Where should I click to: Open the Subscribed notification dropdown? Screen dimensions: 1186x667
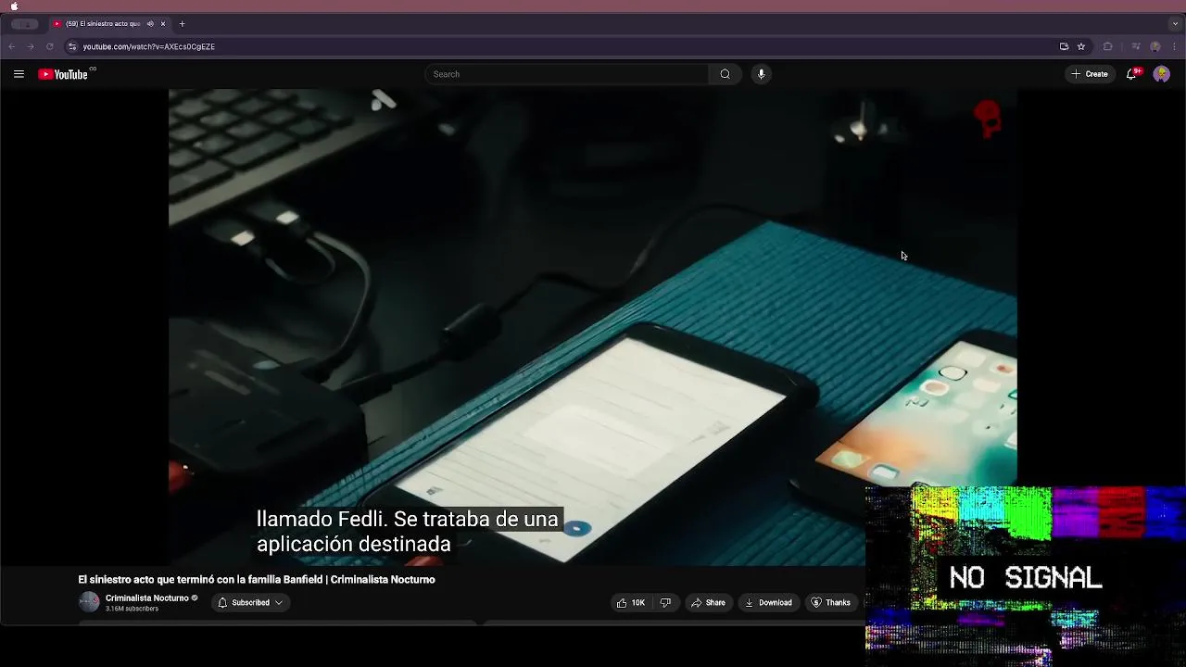pos(250,603)
